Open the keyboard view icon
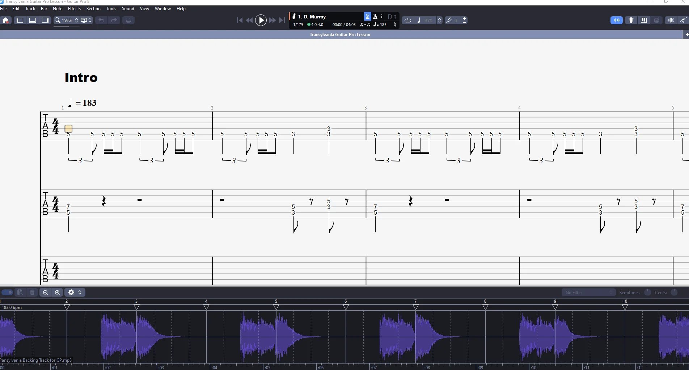 coord(644,20)
